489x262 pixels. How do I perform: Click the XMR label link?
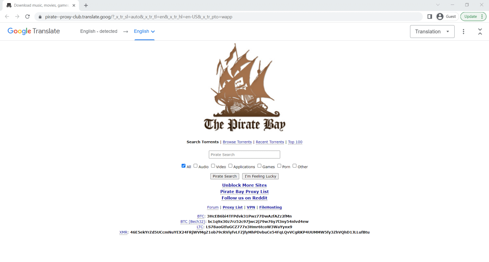[x=124, y=232]
